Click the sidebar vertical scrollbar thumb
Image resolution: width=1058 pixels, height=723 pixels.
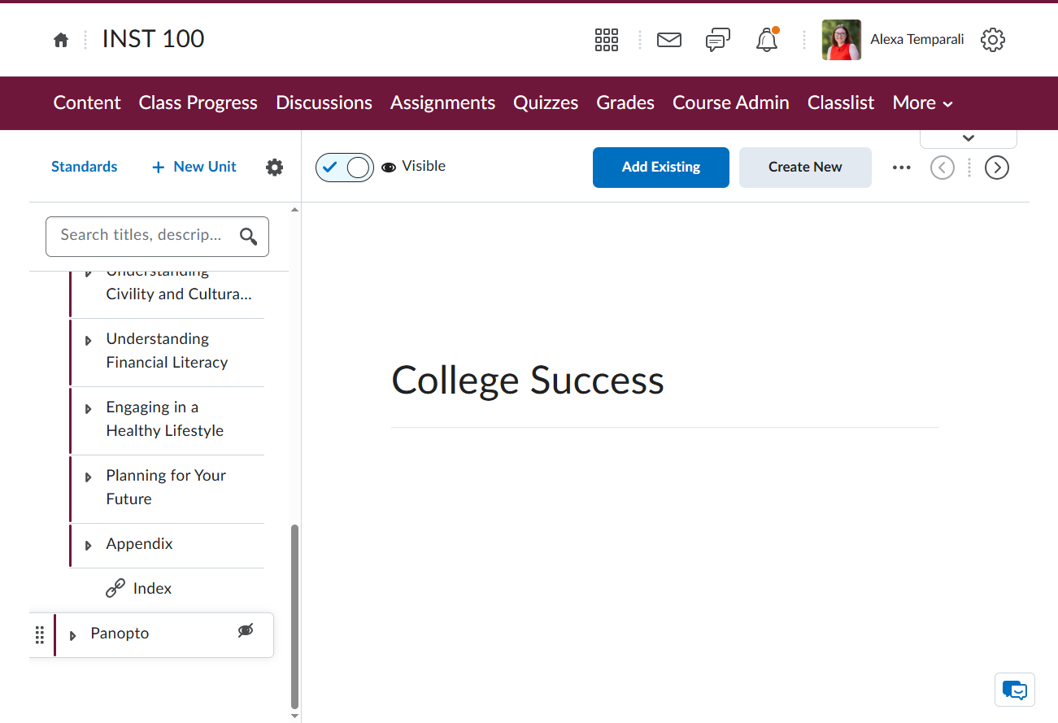tap(294, 616)
